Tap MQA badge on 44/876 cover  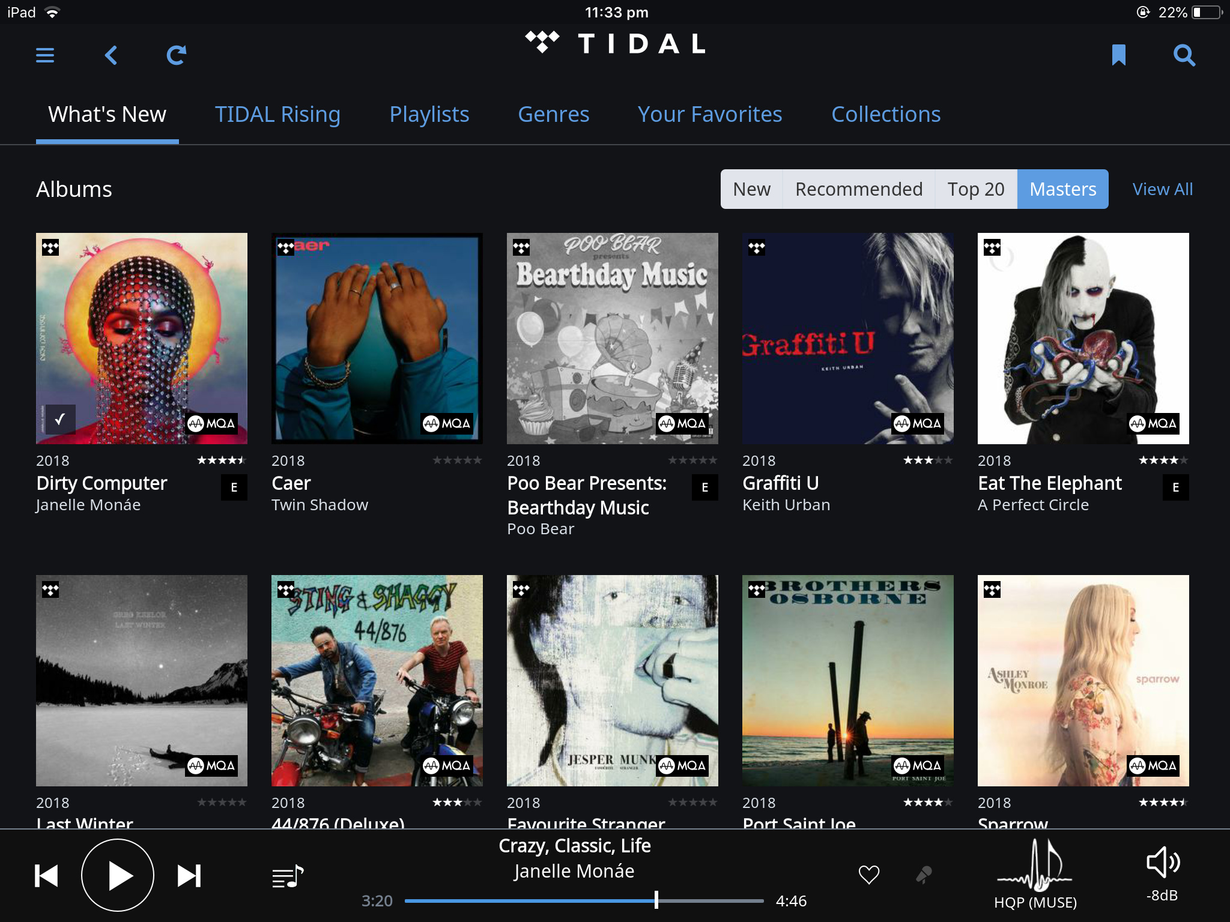point(447,766)
